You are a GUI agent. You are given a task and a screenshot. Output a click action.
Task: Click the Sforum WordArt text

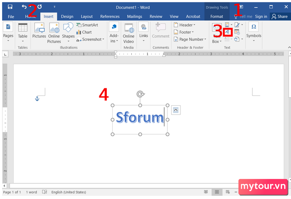pos(140,117)
